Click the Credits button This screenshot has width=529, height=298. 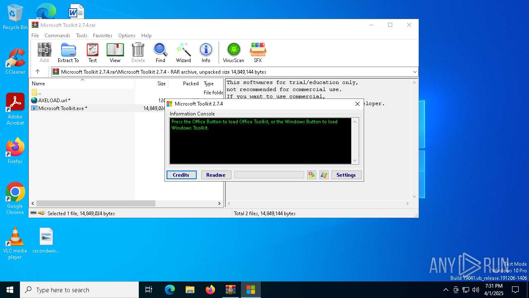coord(181,175)
